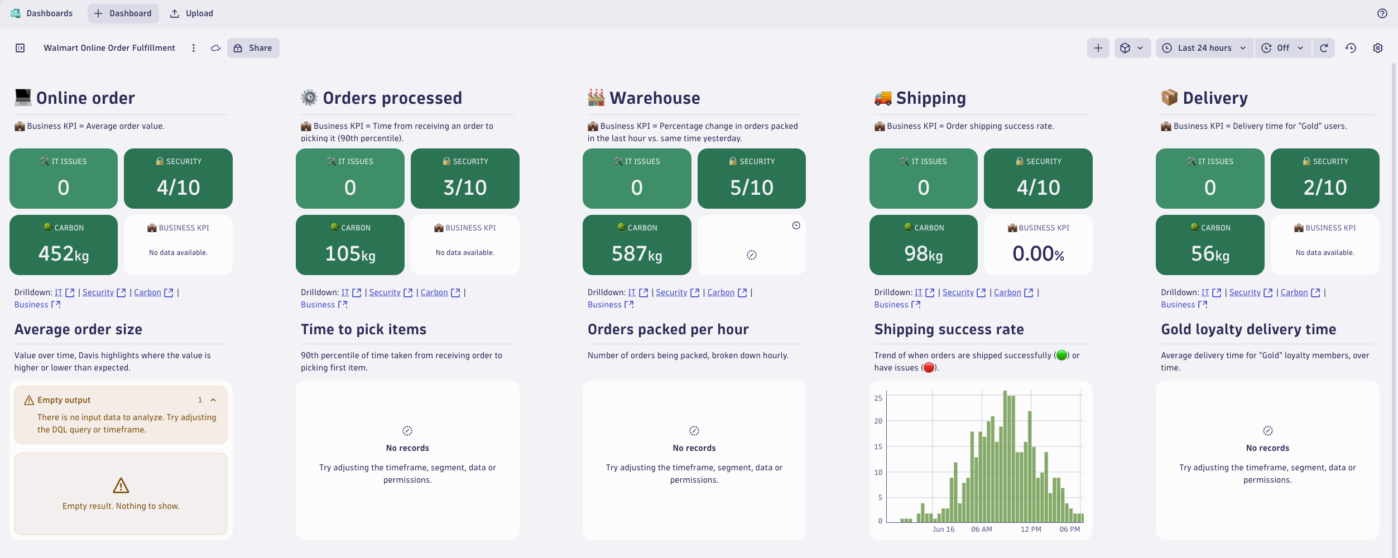Viewport: 1398px width, 558px height.
Task: Select the Online order Carbon 452kg tile
Action: 64,245
